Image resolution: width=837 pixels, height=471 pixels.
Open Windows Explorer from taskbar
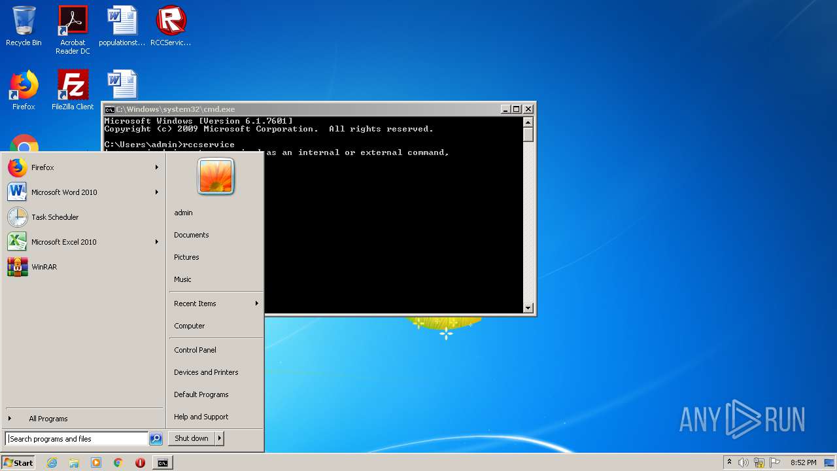click(x=74, y=462)
